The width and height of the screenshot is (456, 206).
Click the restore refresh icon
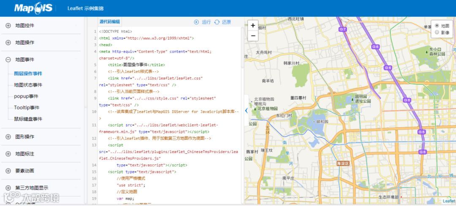(217, 22)
